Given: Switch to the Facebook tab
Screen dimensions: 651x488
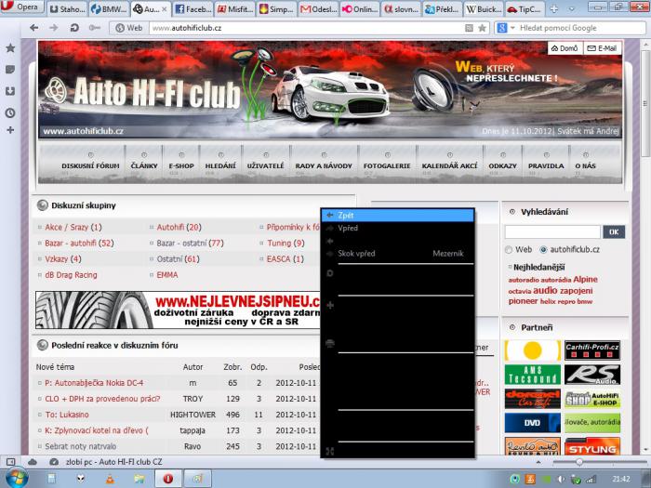Looking at the screenshot, I should point(193,9).
